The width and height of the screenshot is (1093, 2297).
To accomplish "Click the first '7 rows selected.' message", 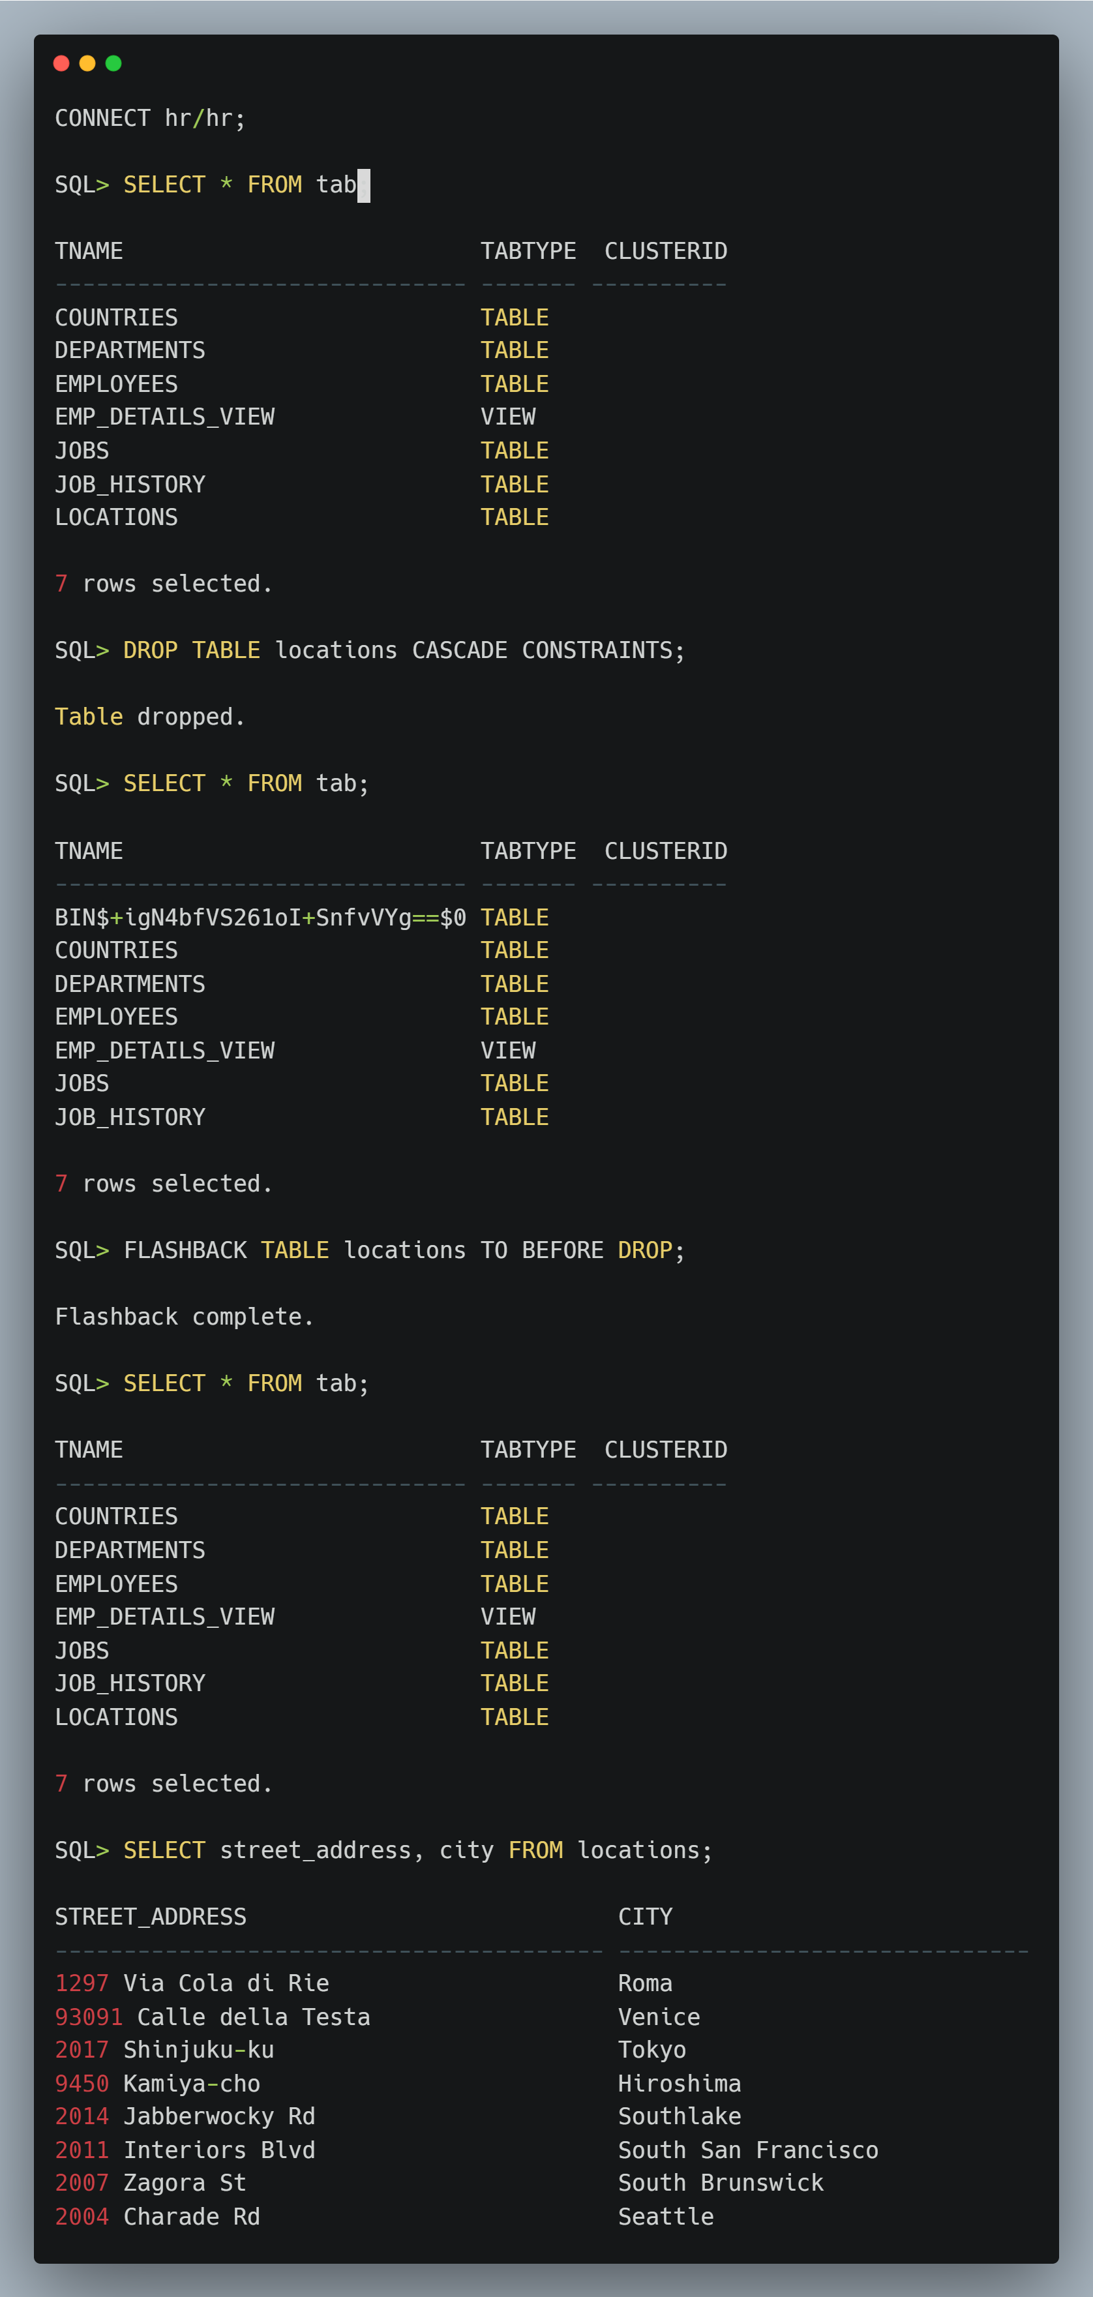I will [x=164, y=584].
